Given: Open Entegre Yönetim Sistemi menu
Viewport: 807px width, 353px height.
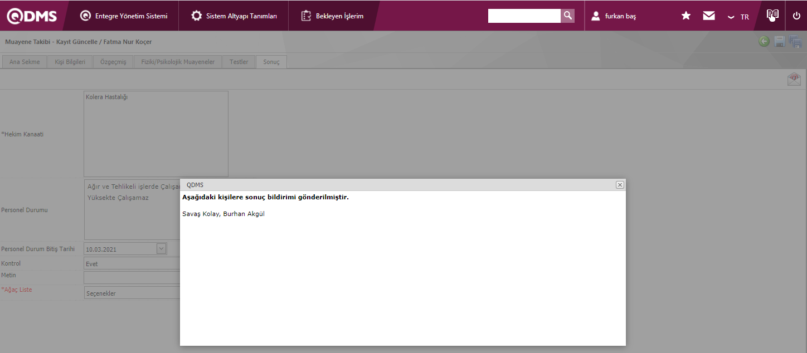Looking at the screenshot, I should [124, 16].
